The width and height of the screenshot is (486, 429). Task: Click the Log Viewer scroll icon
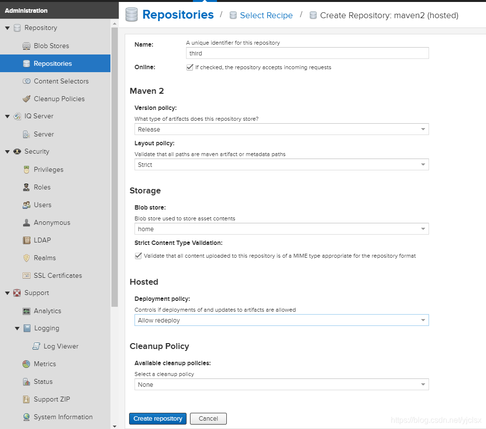click(x=36, y=346)
